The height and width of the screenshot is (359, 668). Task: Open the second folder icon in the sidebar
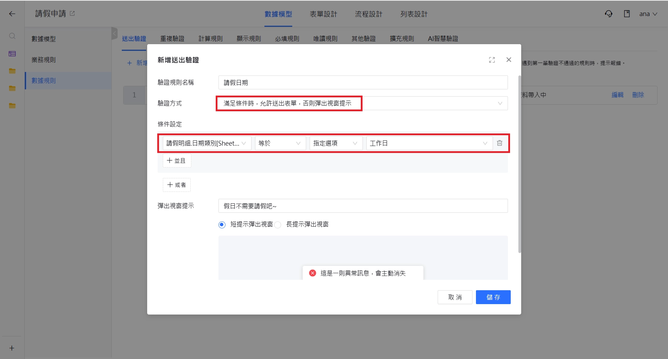[12, 88]
